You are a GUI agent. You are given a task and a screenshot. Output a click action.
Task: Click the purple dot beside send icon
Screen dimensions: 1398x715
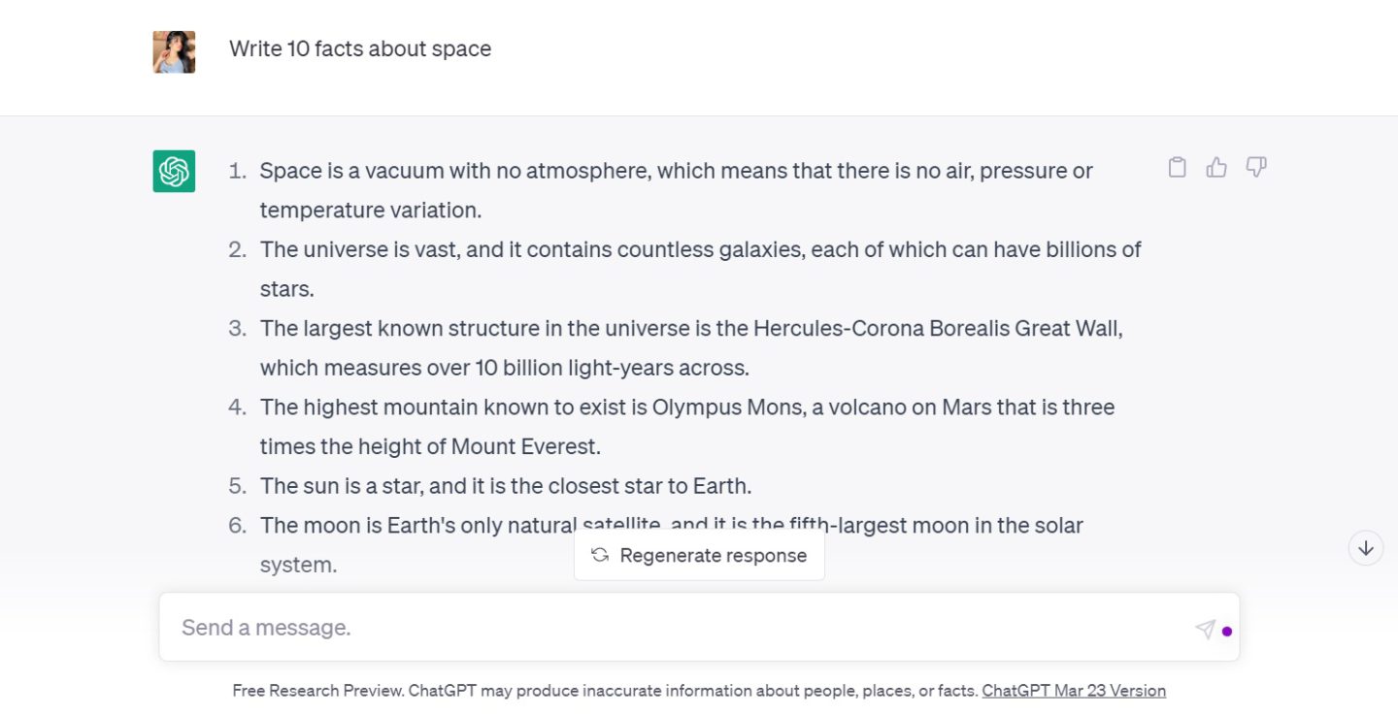coord(1227,631)
